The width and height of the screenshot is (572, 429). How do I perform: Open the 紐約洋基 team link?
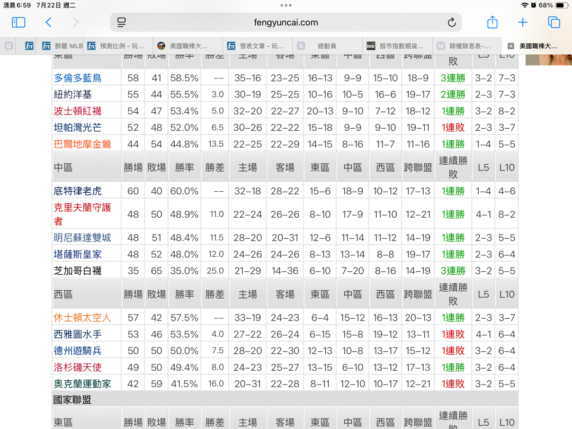point(73,94)
